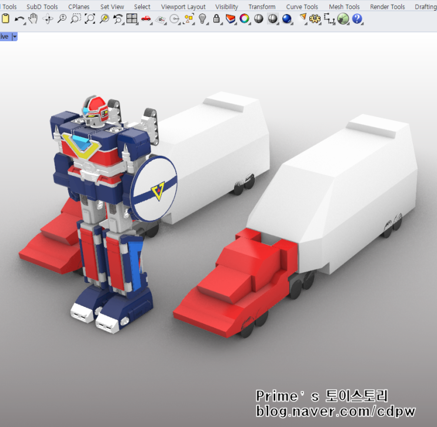Viewport: 437px width, 427px height.
Task: Click the Zoom Extents icon
Action: [x=90, y=19]
